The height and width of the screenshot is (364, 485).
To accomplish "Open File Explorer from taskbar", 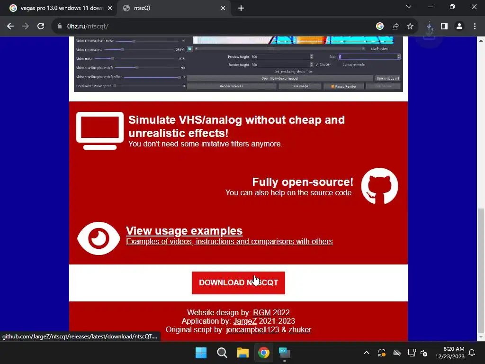I will (x=243, y=353).
